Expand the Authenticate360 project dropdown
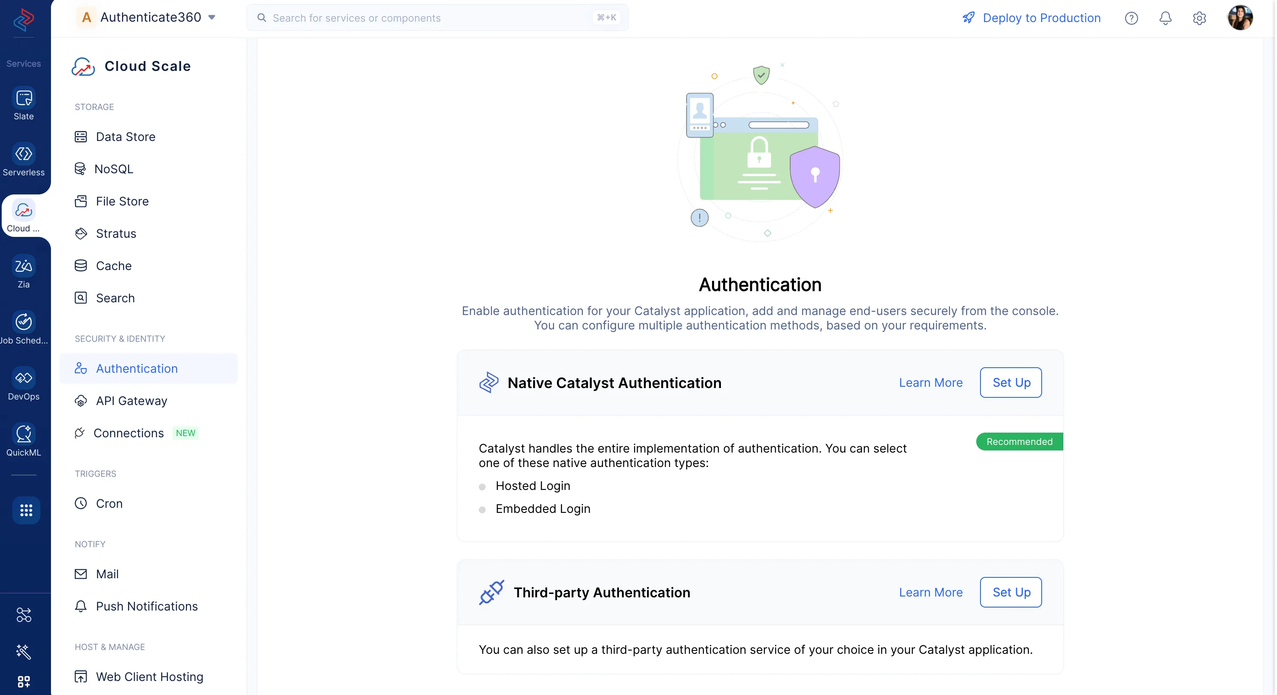 [x=212, y=17]
